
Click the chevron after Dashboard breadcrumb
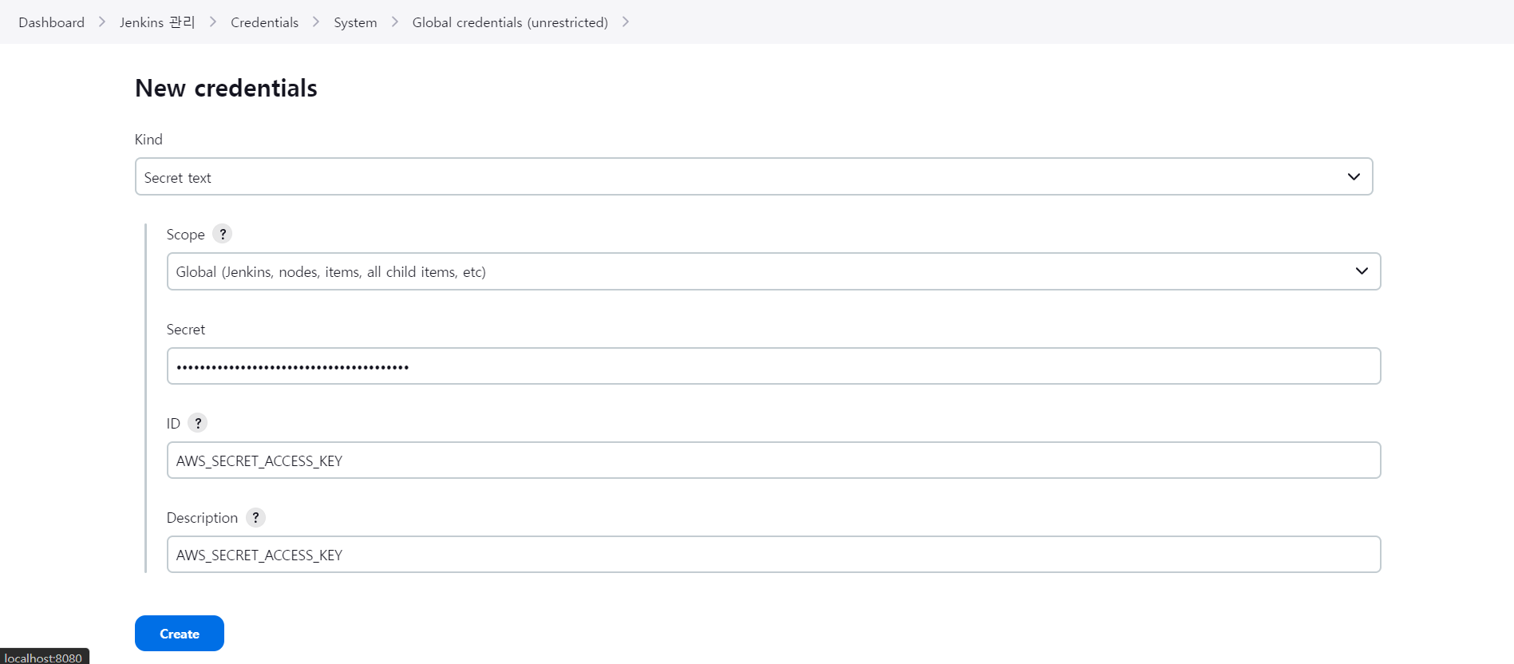coord(102,22)
